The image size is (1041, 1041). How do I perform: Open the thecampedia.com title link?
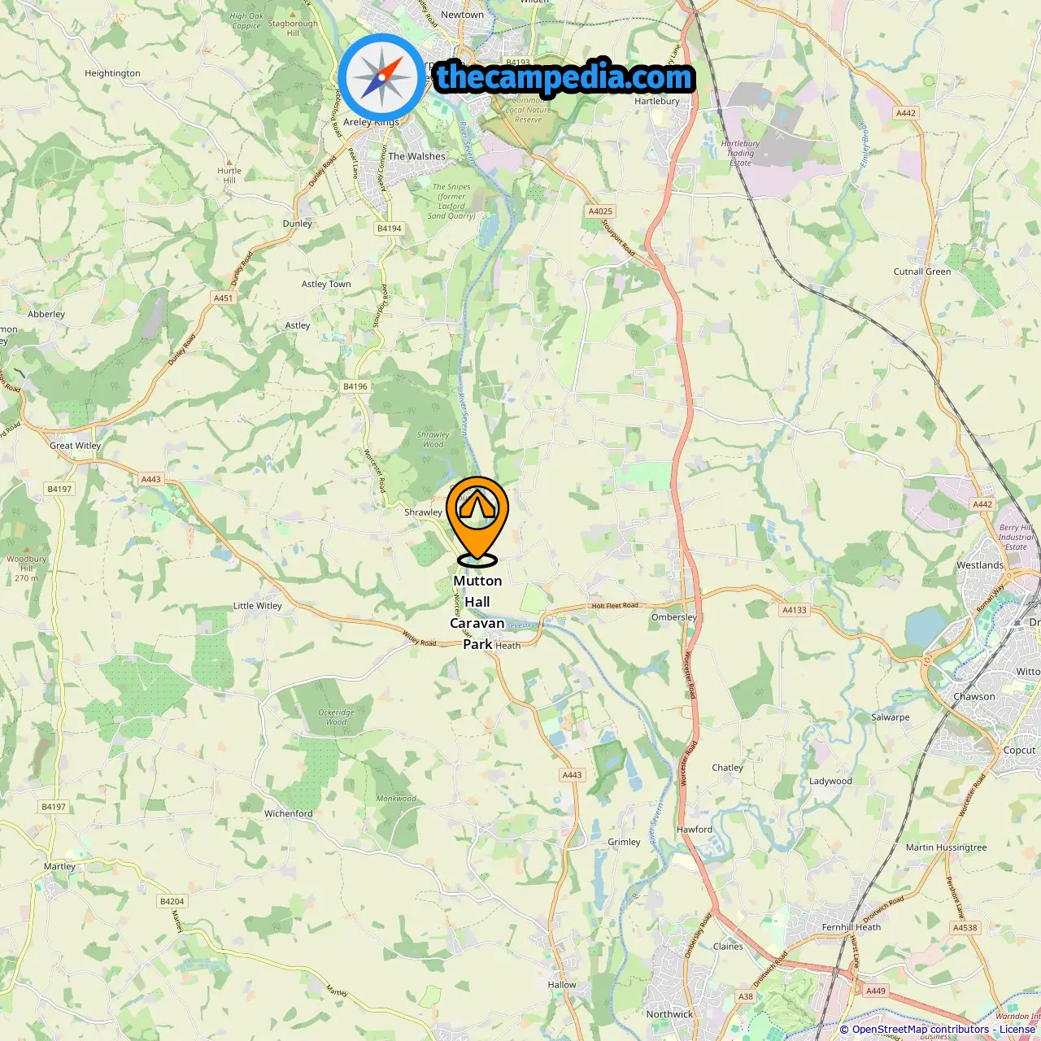pyautogui.click(x=564, y=78)
